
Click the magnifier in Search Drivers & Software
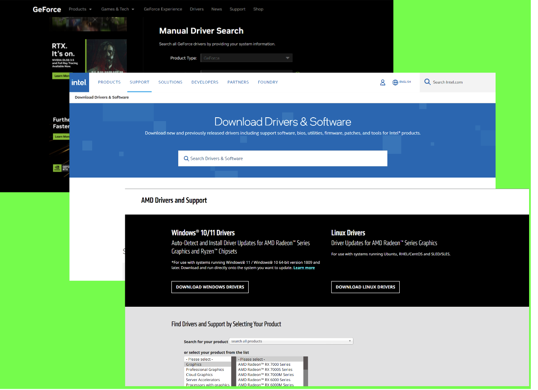point(186,158)
